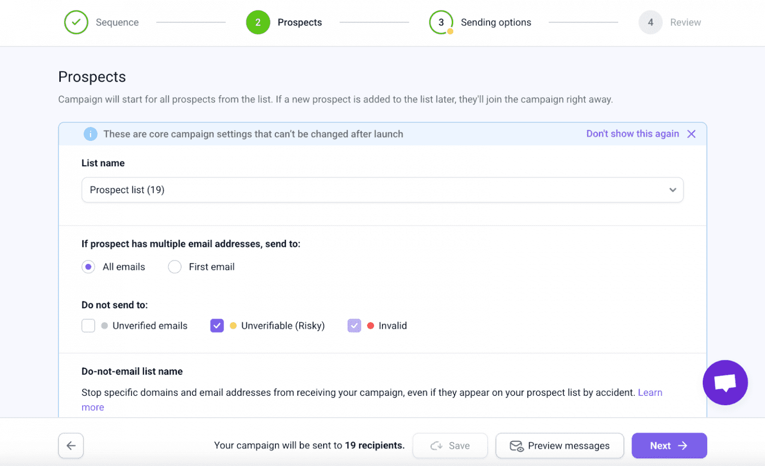Screen dimensions: 765x466
Task: Go to the Sending options tab
Action: click(x=496, y=22)
